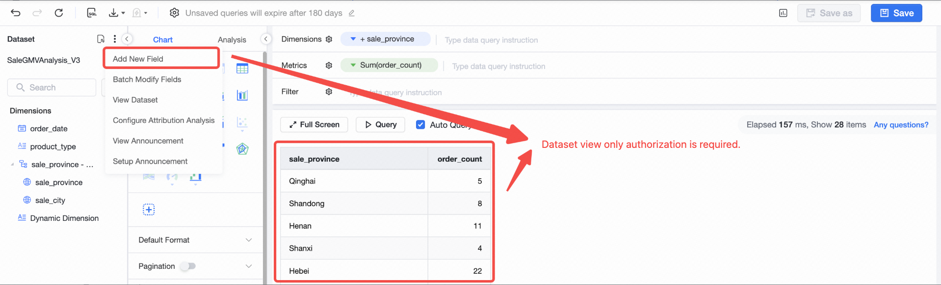
Task: Click the undo arrow icon
Action: [16, 13]
